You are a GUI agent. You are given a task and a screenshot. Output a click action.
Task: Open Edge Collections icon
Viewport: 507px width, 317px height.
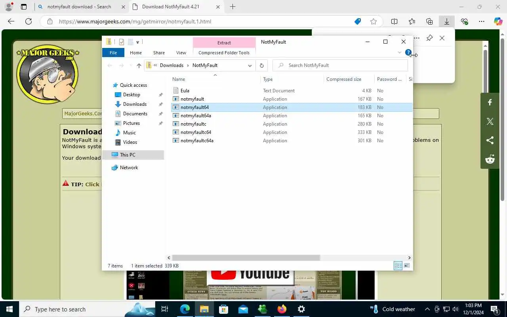pos(429,21)
